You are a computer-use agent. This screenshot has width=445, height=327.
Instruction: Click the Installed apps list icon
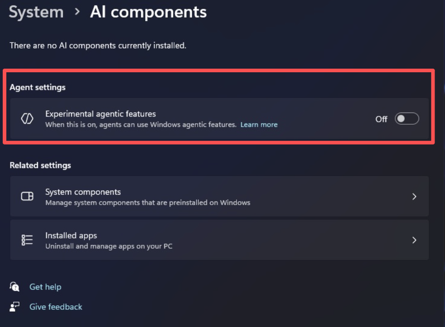point(27,240)
